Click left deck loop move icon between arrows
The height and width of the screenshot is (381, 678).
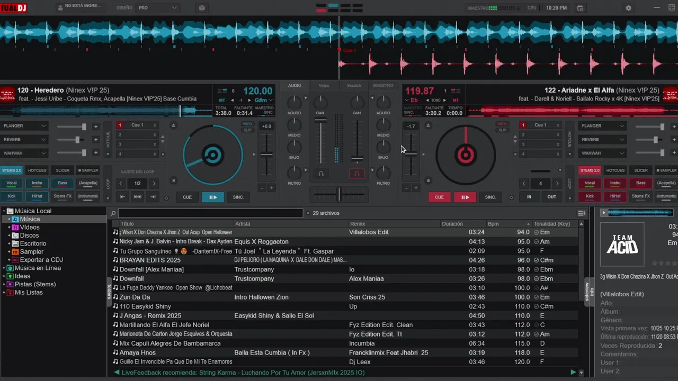[x=137, y=197]
